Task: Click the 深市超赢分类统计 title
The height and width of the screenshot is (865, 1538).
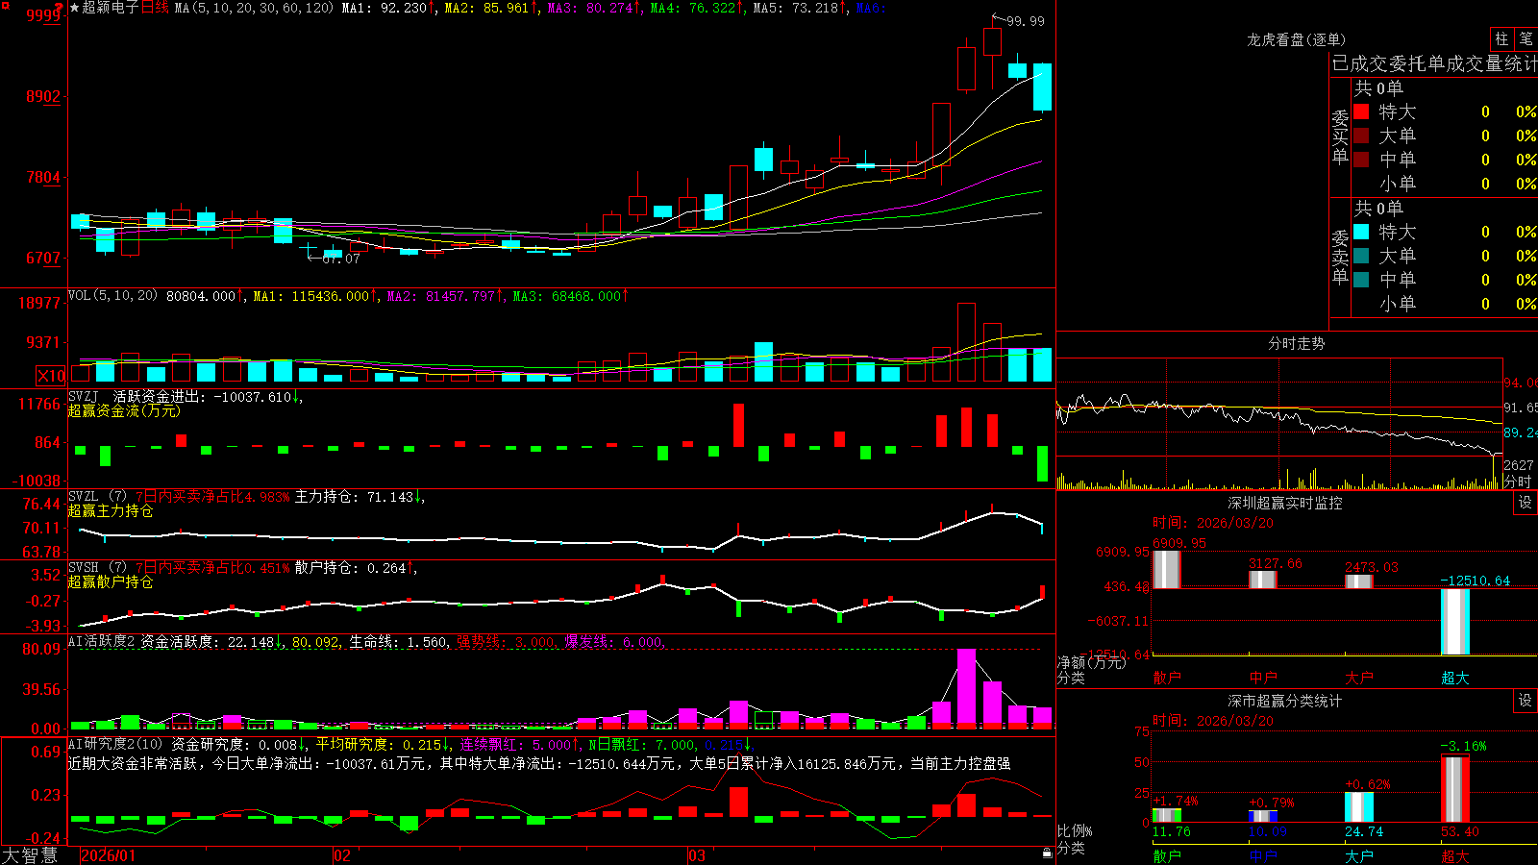Action: tap(1285, 701)
